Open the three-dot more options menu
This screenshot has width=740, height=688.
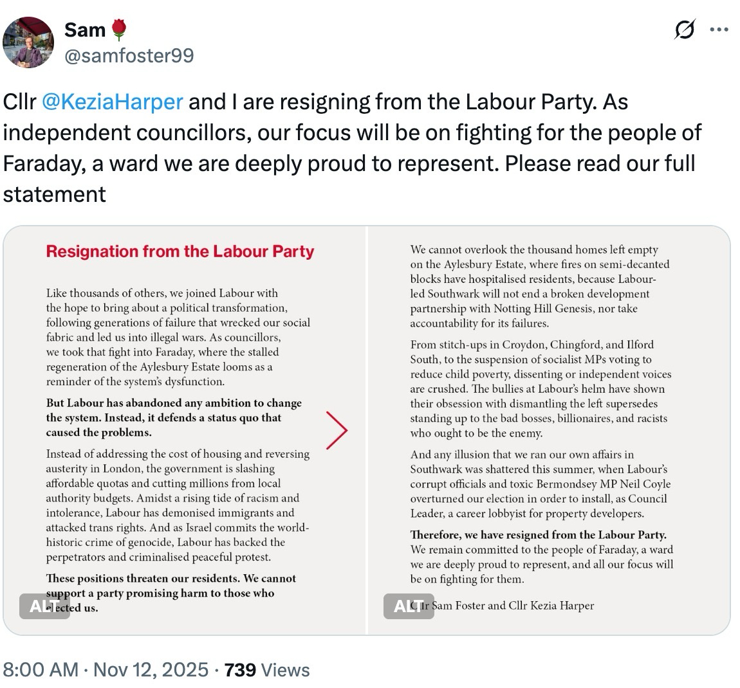(719, 30)
